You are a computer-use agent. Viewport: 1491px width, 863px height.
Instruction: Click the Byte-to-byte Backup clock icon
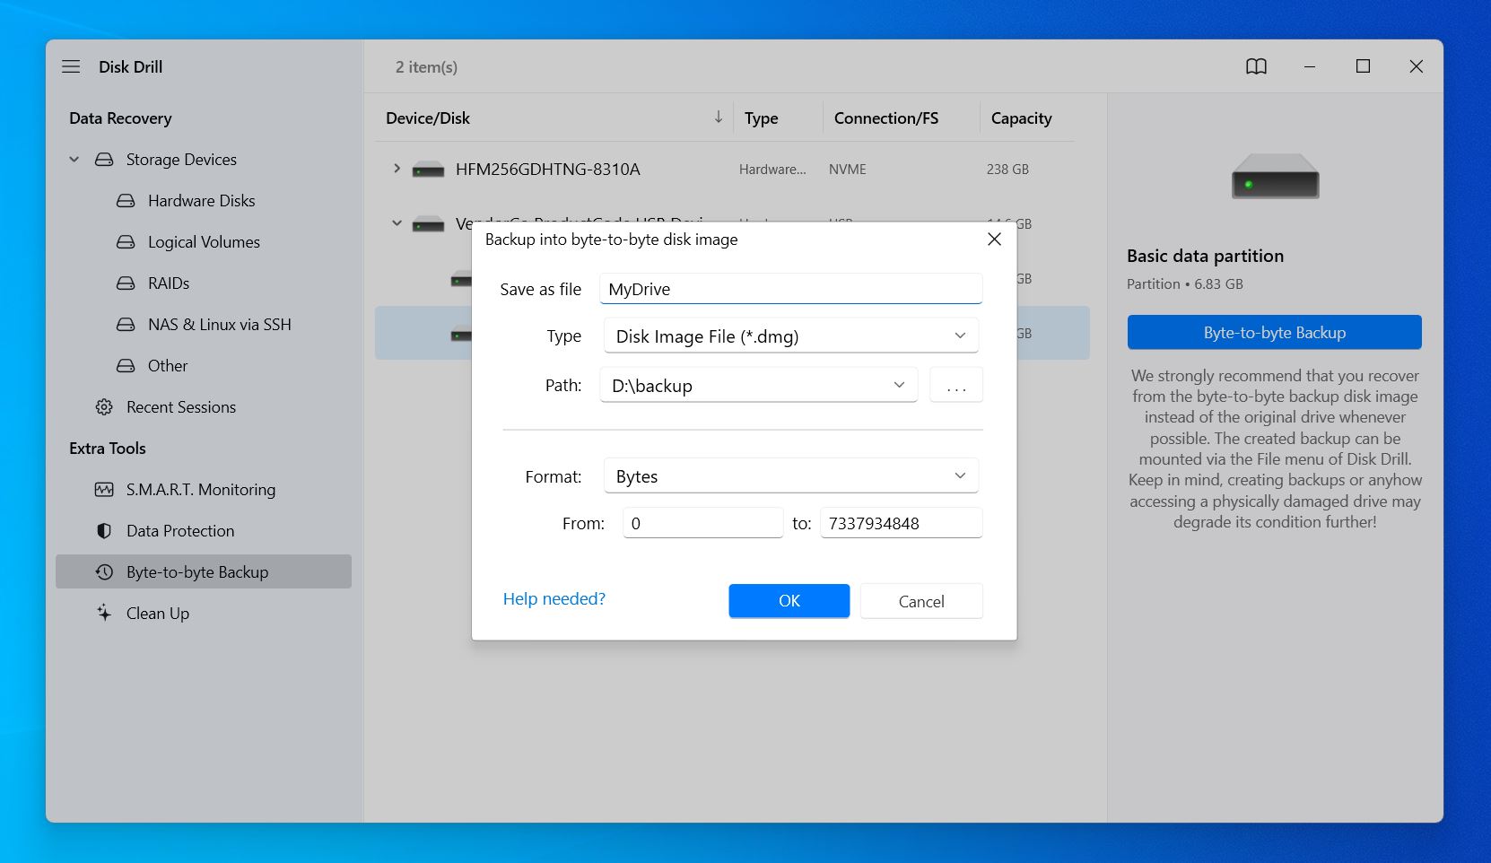pos(104,572)
